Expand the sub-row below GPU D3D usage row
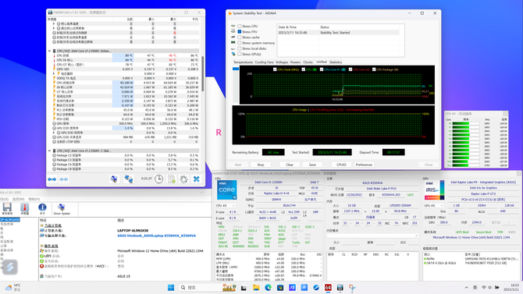 pos(54,133)
